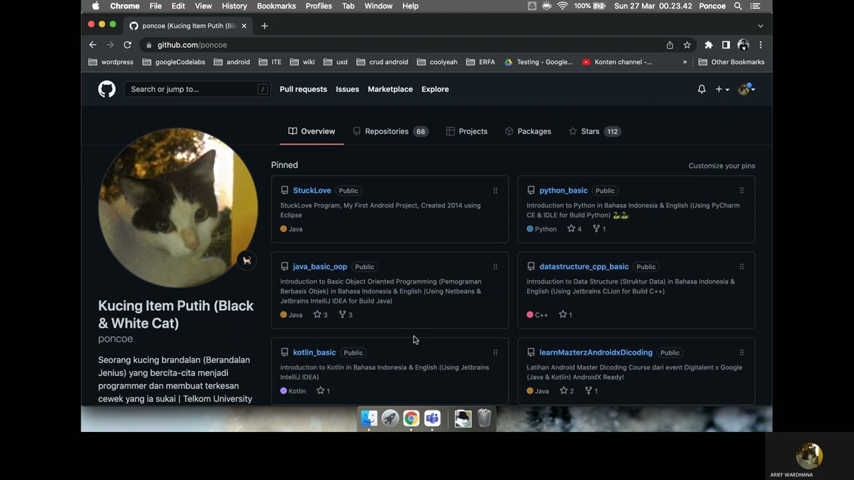Screen dimensions: 854x480
Task: Open the GitHub home logo
Action: pos(107,89)
